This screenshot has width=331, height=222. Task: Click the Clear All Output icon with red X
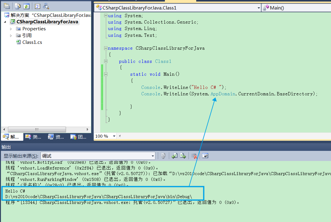(x=194, y=156)
